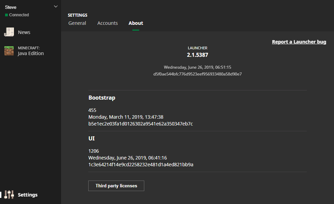Viewport: 334px width, 204px height.
Task: Open the Accounts tab
Action: click(107, 23)
